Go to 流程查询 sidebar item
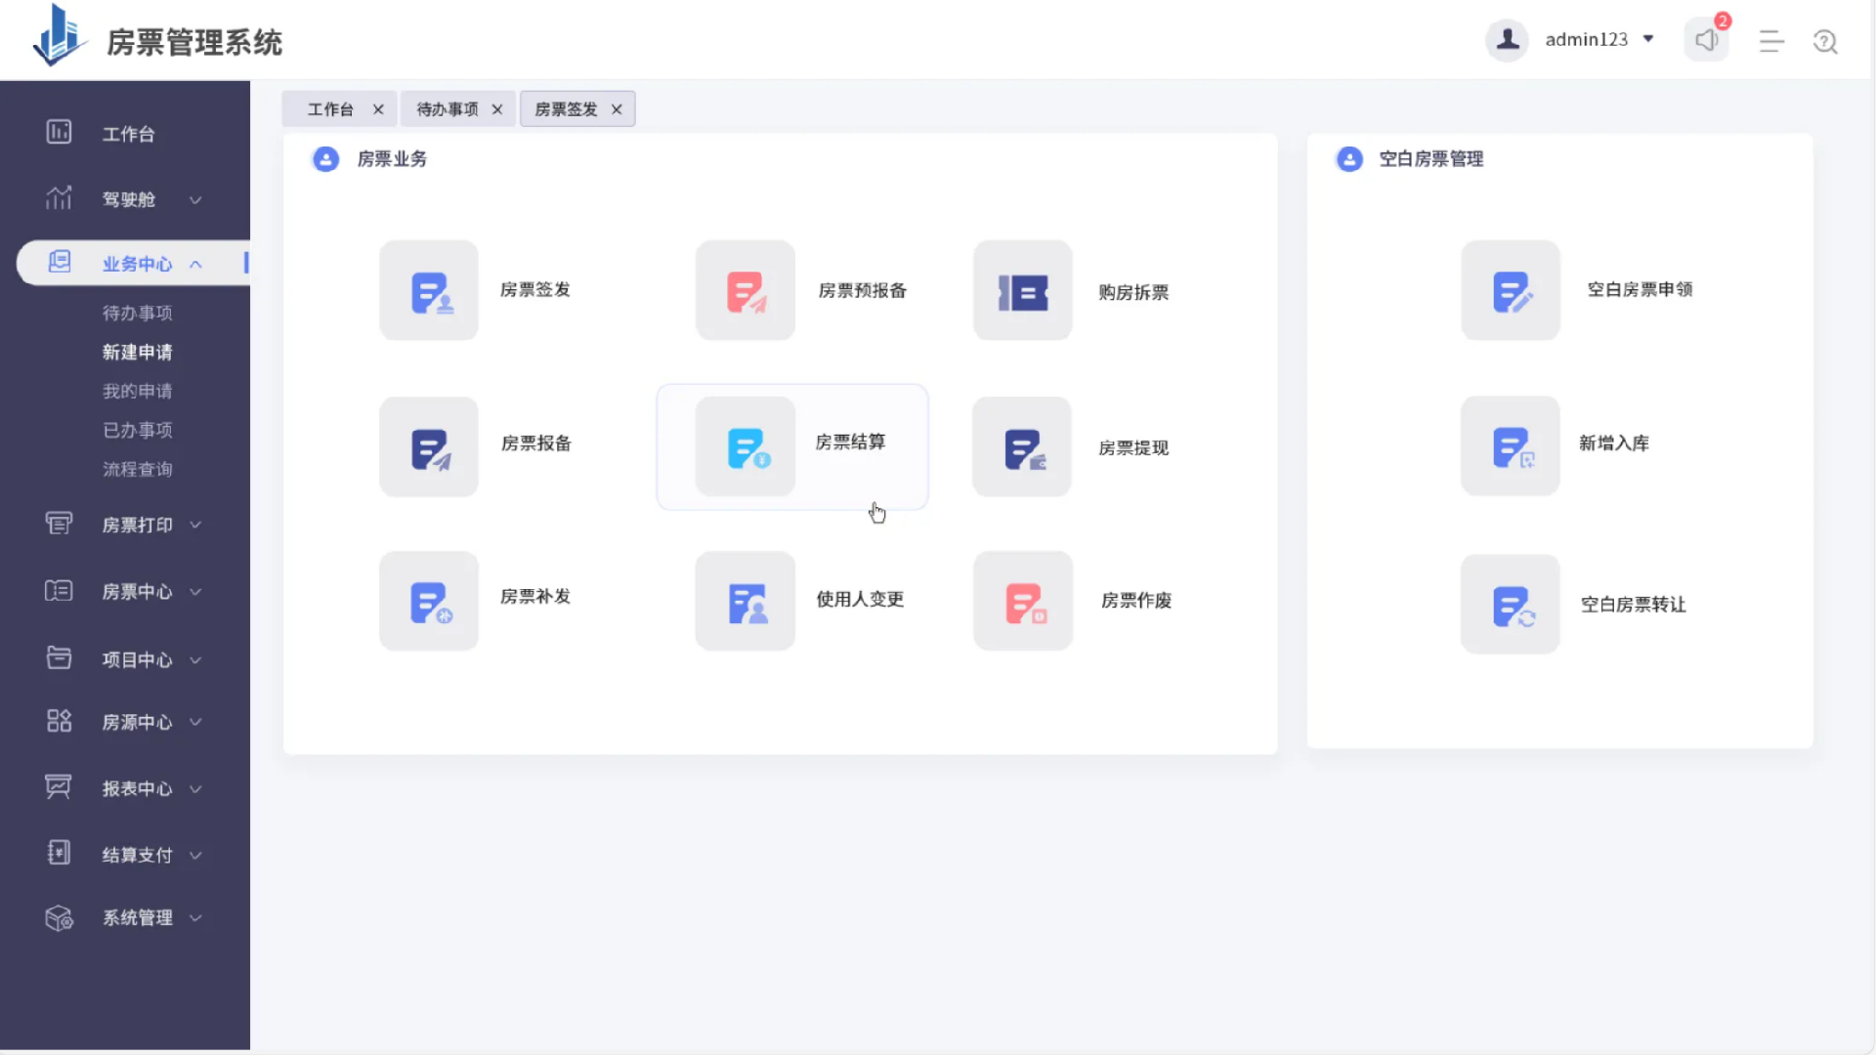This screenshot has width=1876, height=1055. [137, 469]
